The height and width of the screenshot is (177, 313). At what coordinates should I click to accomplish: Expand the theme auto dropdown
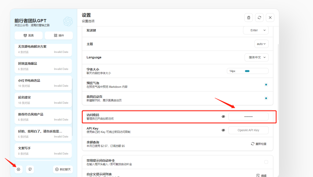(261, 44)
